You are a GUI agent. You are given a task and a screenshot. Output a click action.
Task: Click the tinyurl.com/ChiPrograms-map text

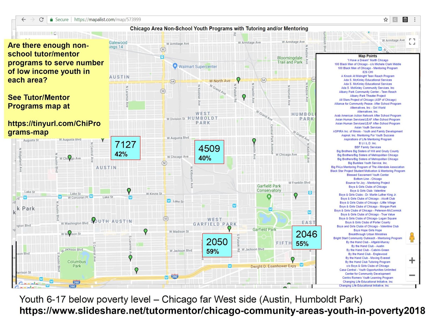(x=54, y=128)
